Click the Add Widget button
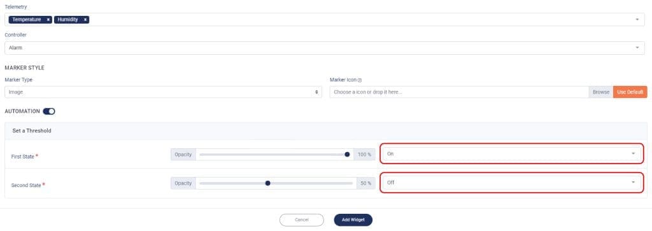 (353, 220)
